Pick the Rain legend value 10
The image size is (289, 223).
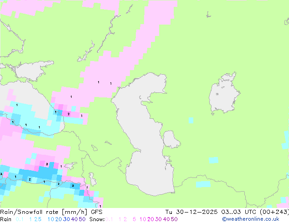51,219
